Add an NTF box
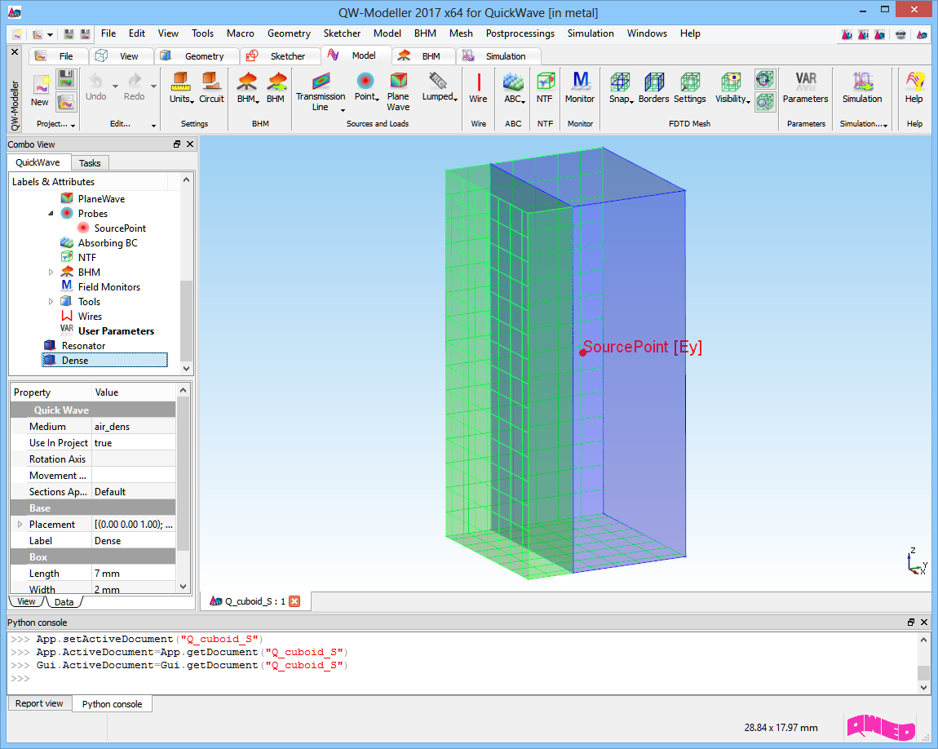This screenshot has height=749, width=938. tap(545, 87)
